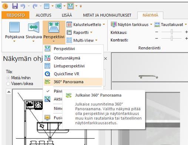Redo the last action
The image size is (188, 145).
[35, 6]
